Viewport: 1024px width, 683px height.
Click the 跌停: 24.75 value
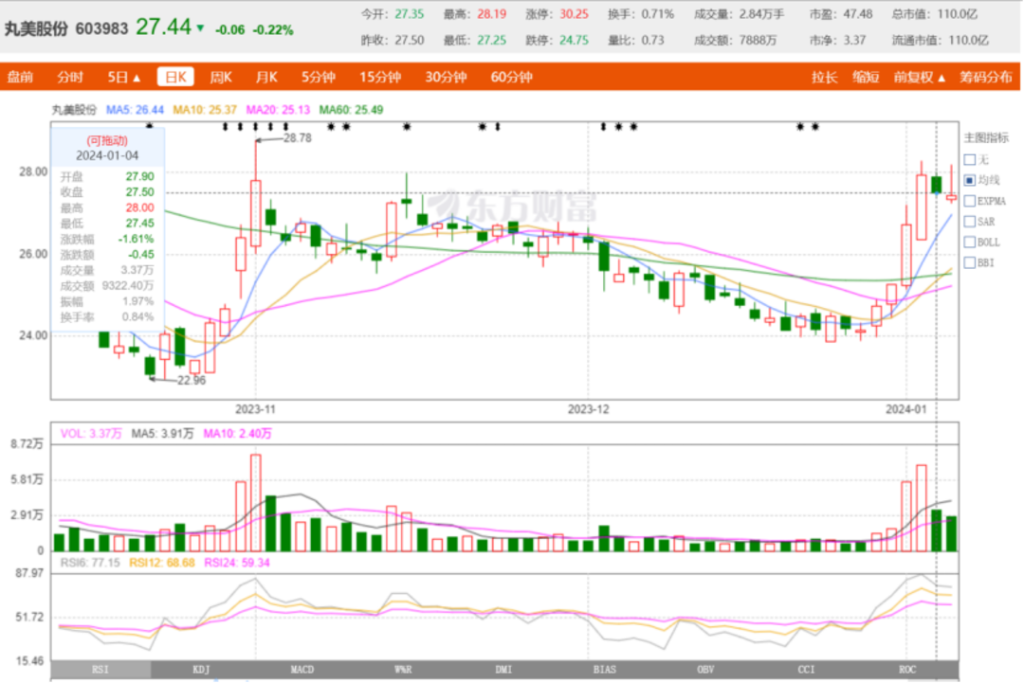coord(558,41)
